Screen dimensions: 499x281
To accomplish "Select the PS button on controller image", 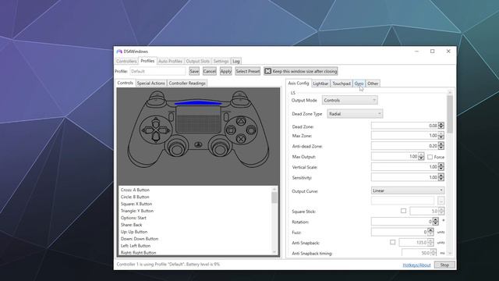I will pos(198,144).
